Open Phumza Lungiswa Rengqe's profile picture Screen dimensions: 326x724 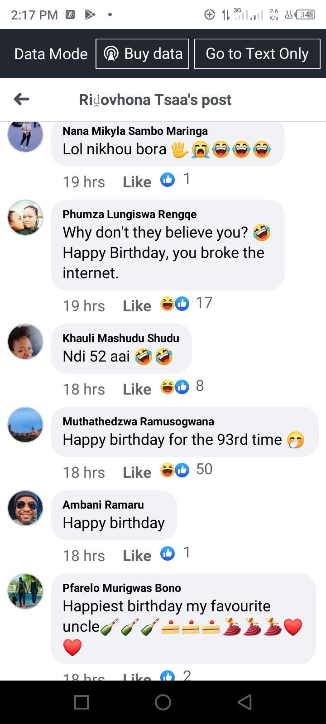tap(26, 218)
